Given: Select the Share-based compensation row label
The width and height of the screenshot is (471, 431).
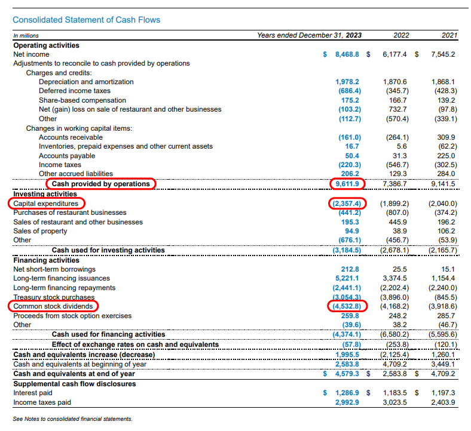Looking at the screenshot, I should pos(82,100).
